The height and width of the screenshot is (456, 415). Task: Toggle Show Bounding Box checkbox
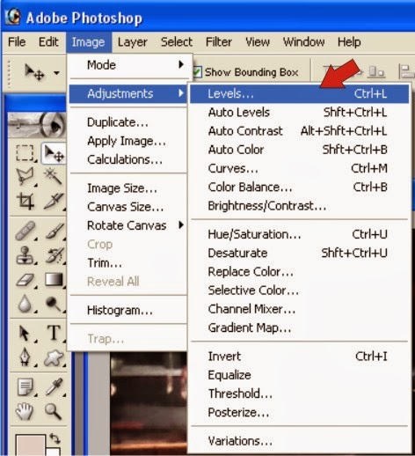point(197,72)
